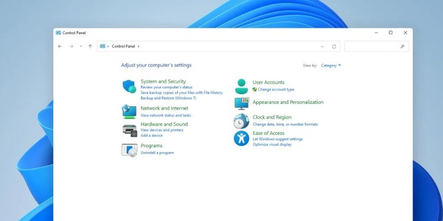Open Ease of Access heading

coord(268,133)
